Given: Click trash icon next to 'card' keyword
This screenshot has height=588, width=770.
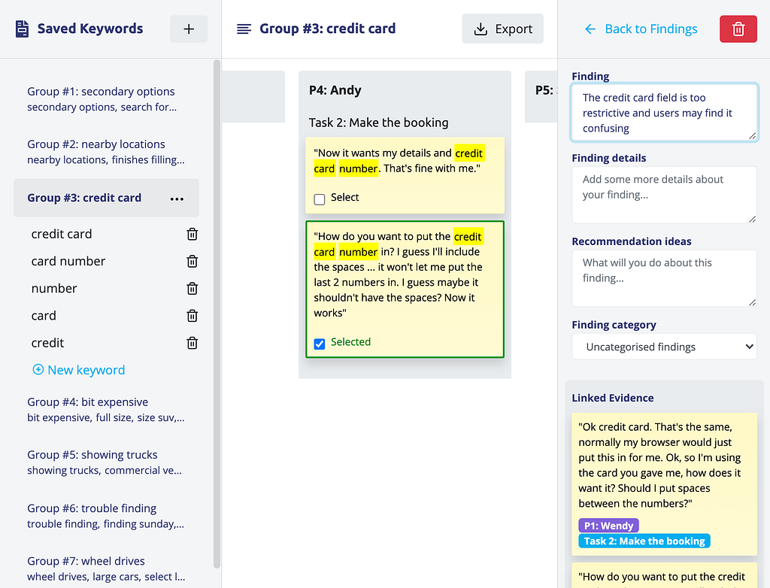Looking at the screenshot, I should (x=192, y=315).
